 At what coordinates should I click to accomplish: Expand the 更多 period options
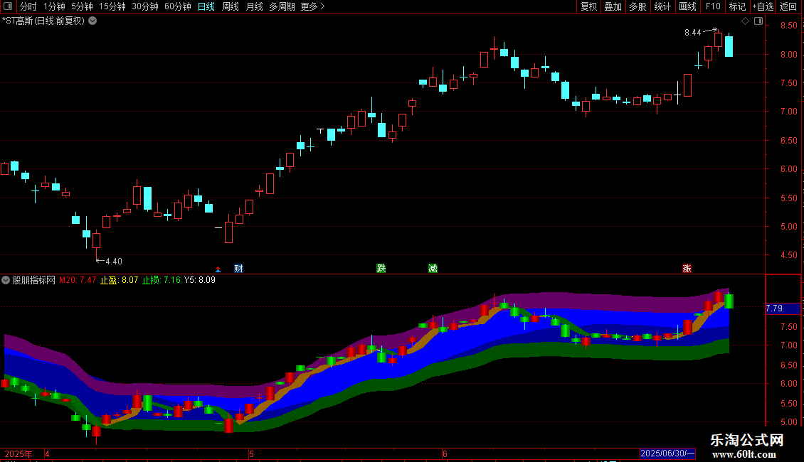pyautogui.click(x=312, y=6)
